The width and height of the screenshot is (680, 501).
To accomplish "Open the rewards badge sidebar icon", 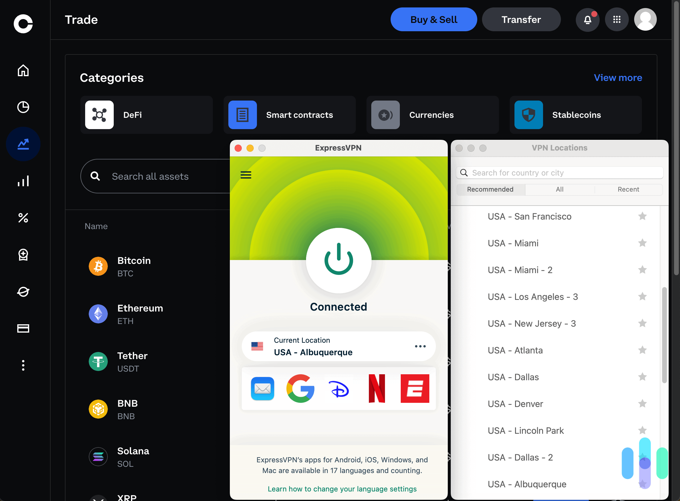I will pyautogui.click(x=23, y=255).
